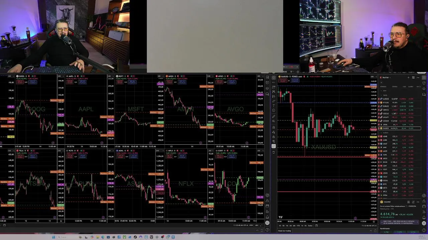Open the text annotation tool
The height and width of the screenshot is (240, 428).
pyautogui.click(x=274, y=106)
